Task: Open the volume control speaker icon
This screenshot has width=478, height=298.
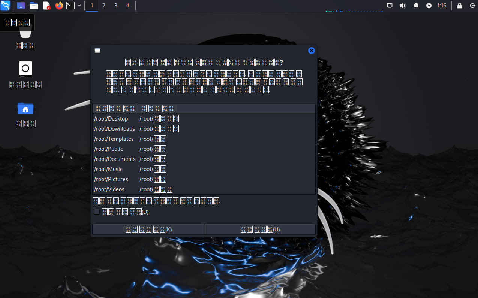Action: 403,6
